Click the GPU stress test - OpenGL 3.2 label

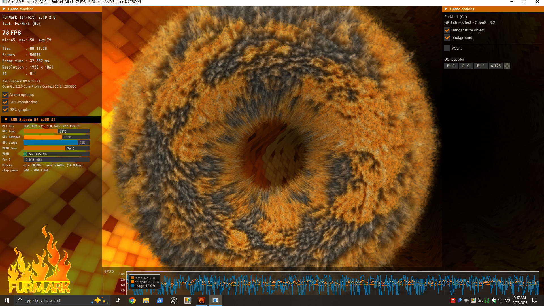[469, 23]
